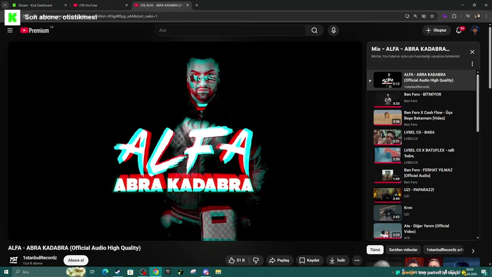This screenshot has width=492, height=277.
Task: Play UZI - PAPARAZZI from the playlist
Action: tap(422, 194)
